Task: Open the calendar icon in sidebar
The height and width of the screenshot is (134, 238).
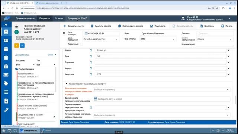Action: pos(6,49)
